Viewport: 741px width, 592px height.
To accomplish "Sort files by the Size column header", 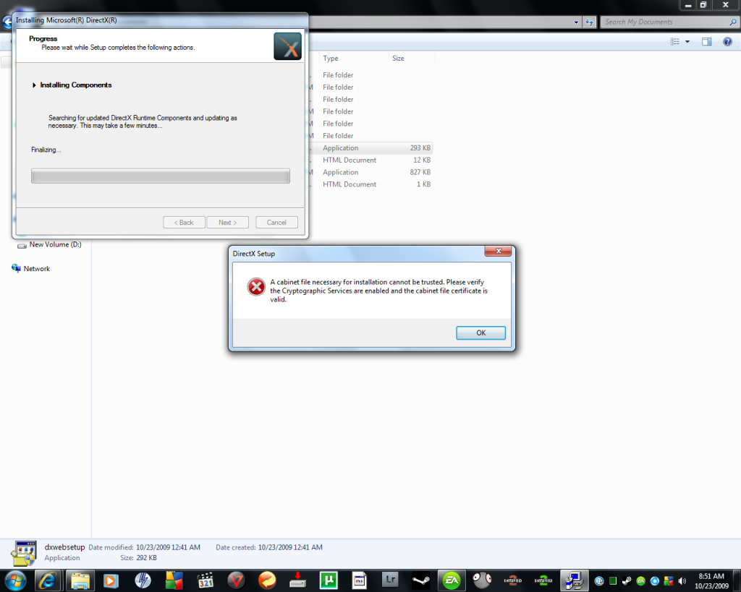I will pyautogui.click(x=412, y=58).
